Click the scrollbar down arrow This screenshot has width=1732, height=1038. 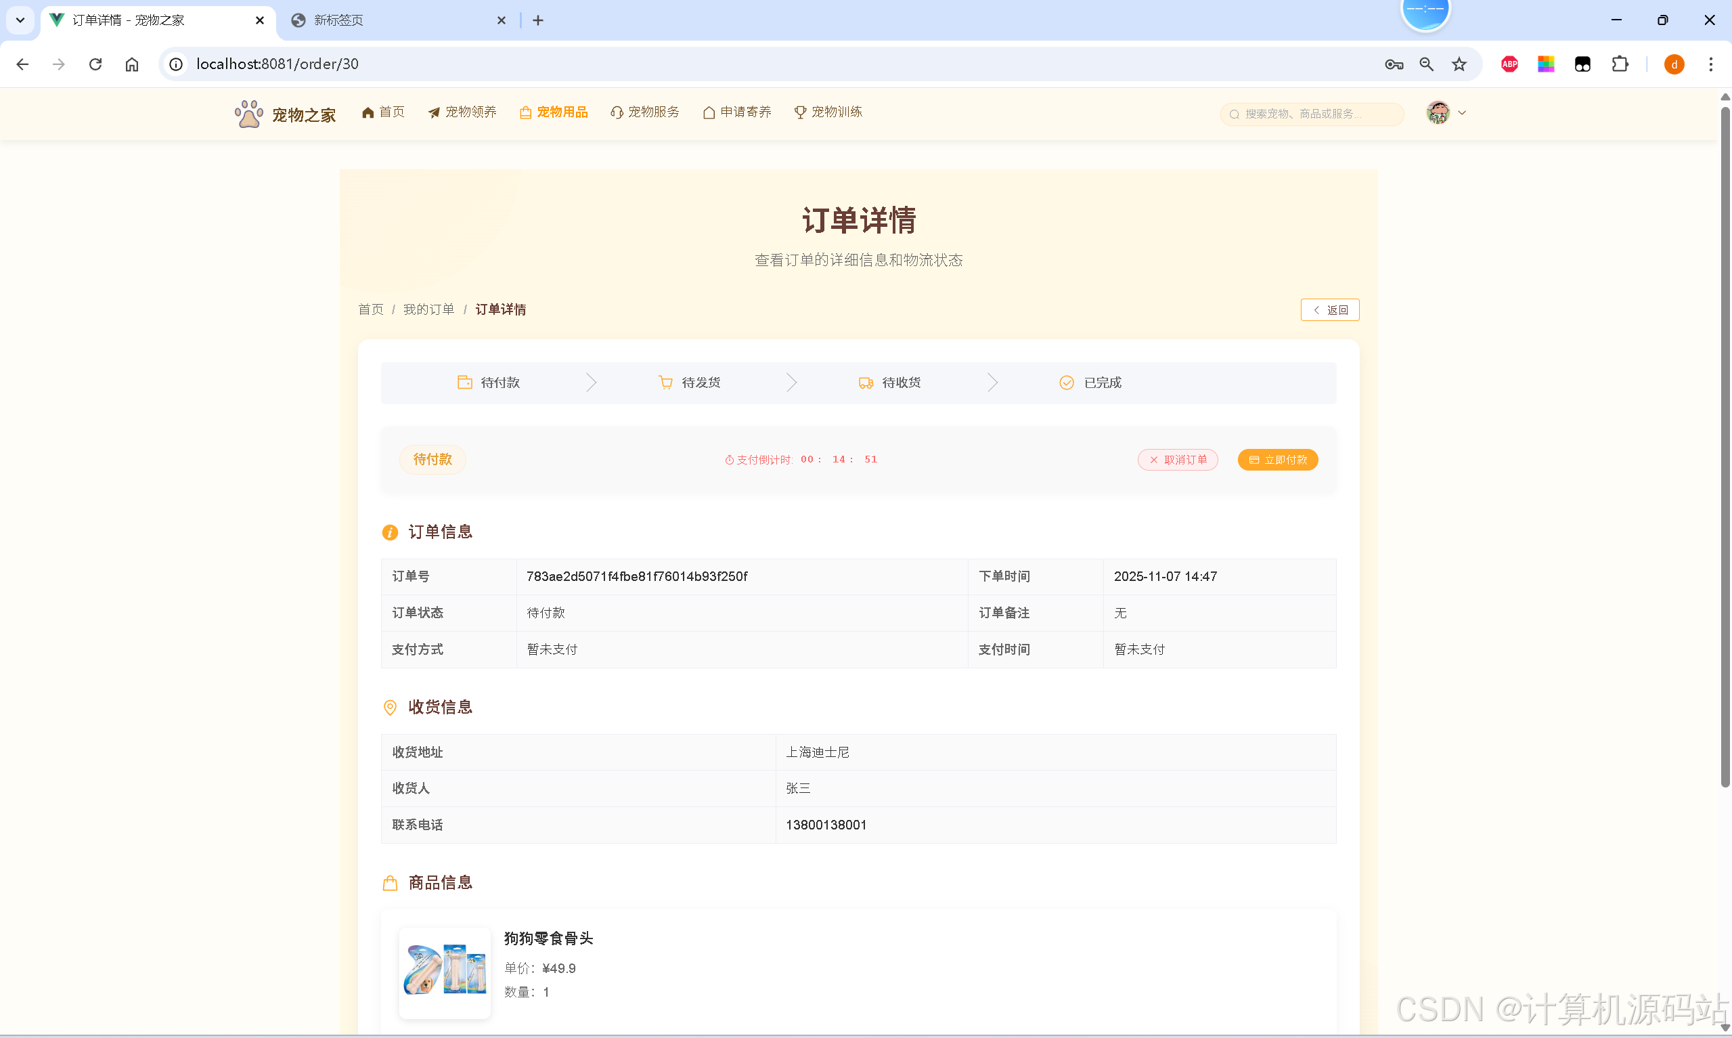point(1725,1029)
